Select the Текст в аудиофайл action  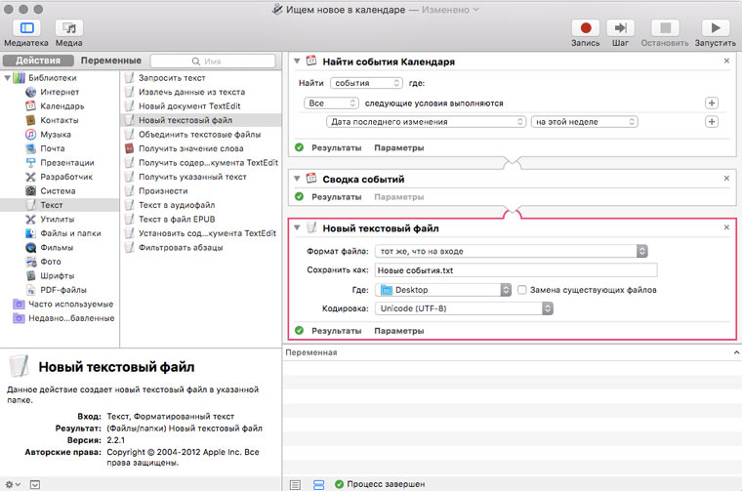coord(177,205)
